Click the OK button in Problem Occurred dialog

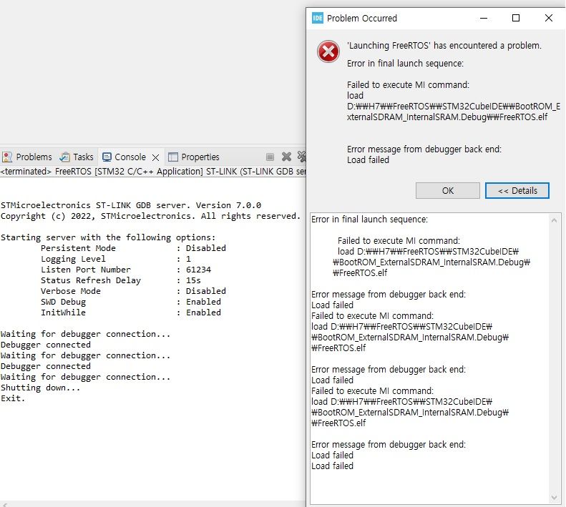448,190
